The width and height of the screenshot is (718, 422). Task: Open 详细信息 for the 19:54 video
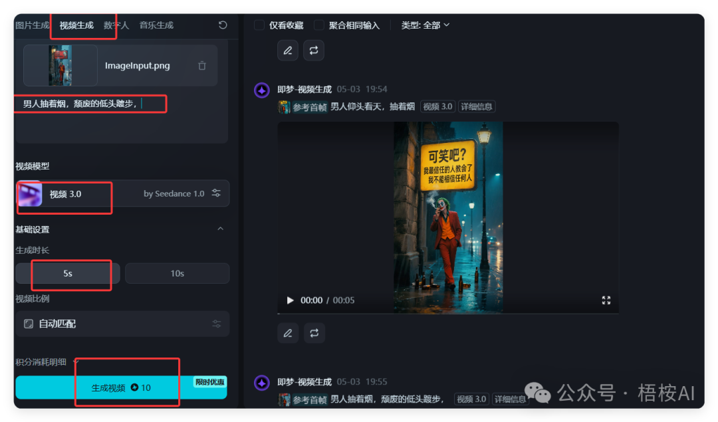tap(477, 107)
